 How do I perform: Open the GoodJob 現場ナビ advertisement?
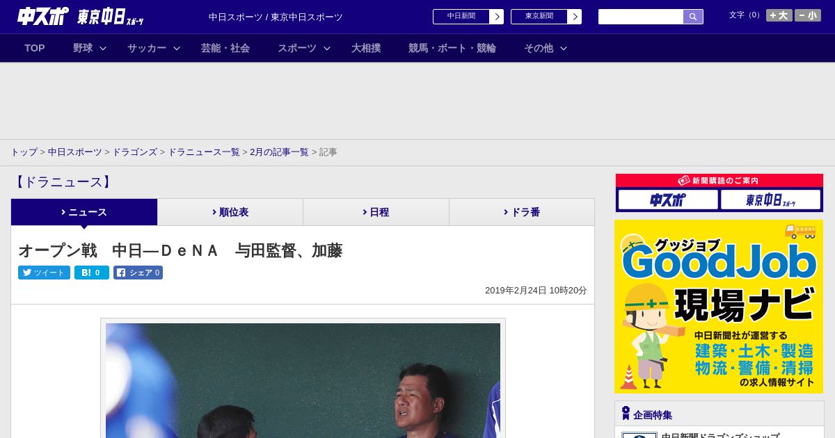719,307
